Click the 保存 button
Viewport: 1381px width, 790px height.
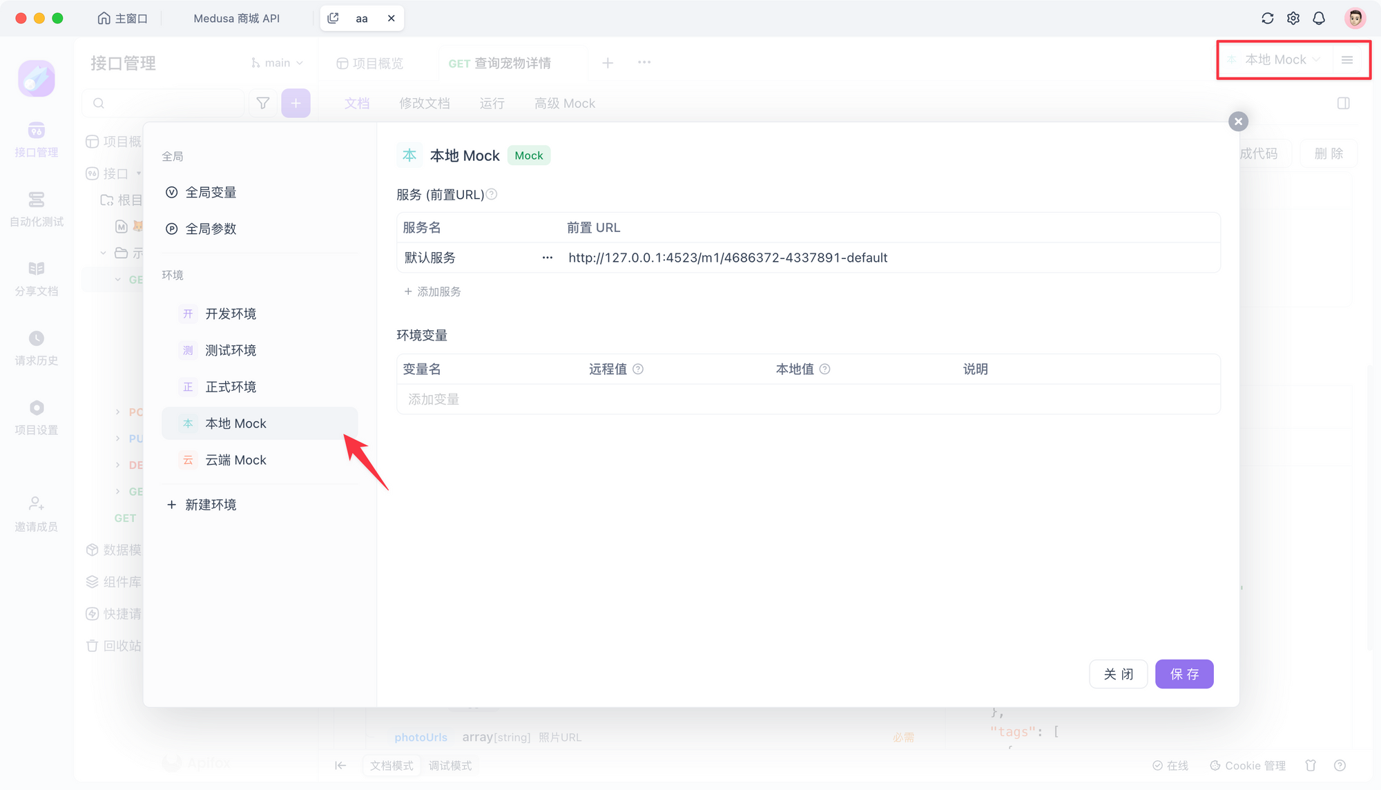tap(1184, 674)
